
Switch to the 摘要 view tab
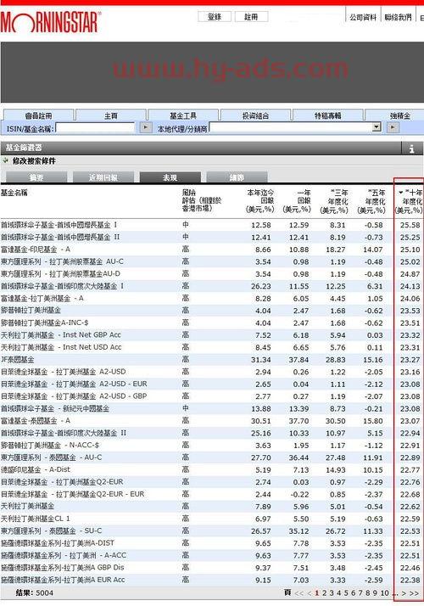pos(36,177)
